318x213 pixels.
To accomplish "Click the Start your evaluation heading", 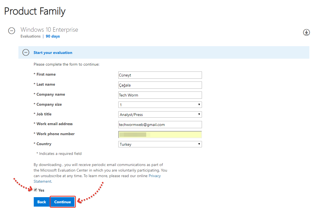I will tap(53, 53).
